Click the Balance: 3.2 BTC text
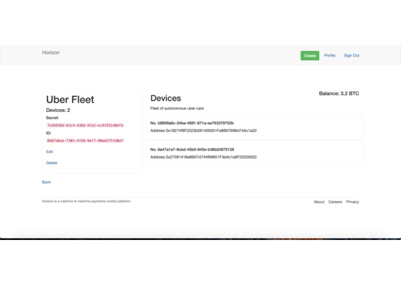 pyautogui.click(x=339, y=93)
